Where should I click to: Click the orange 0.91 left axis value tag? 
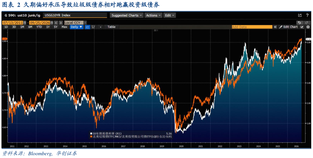point(5,39)
